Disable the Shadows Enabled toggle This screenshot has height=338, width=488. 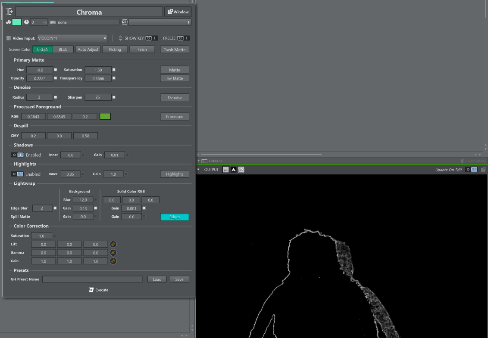(17, 155)
